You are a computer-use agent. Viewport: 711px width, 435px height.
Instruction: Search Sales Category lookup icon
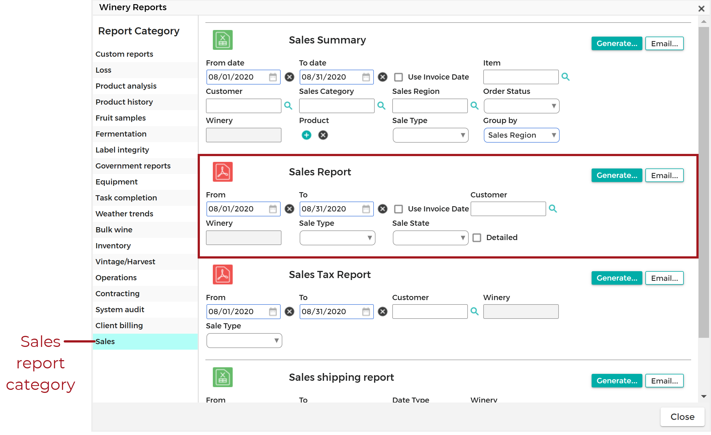(381, 105)
